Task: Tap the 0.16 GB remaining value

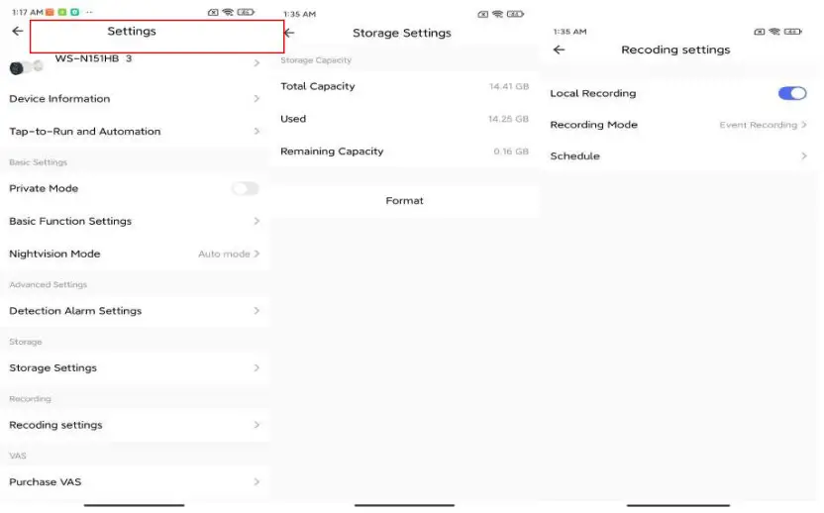Action: pos(511,152)
